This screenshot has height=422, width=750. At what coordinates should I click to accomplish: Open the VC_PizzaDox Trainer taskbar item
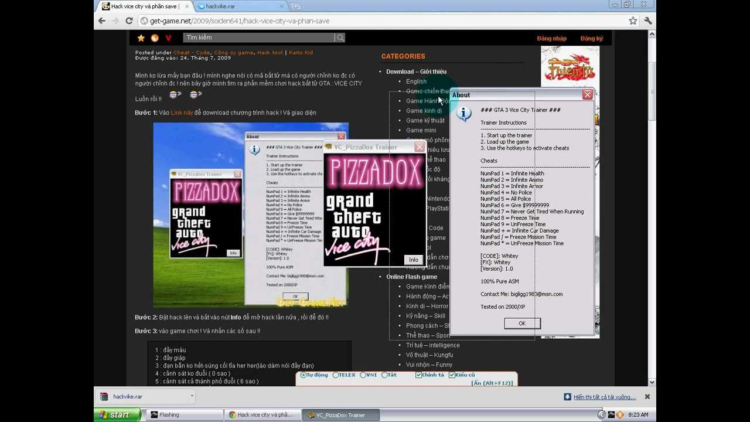pyautogui.click(x=341, y=415)
